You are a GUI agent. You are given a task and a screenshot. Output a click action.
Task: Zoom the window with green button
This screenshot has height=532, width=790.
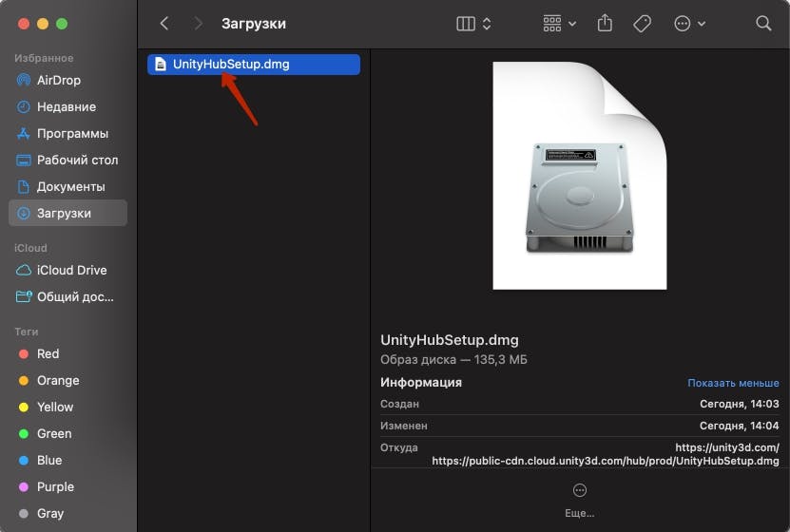(62, 24)
